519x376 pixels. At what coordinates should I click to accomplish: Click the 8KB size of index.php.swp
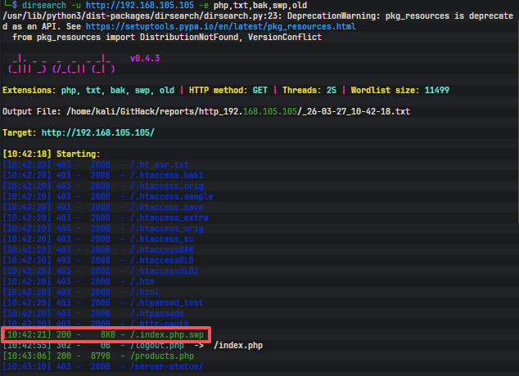108,334
